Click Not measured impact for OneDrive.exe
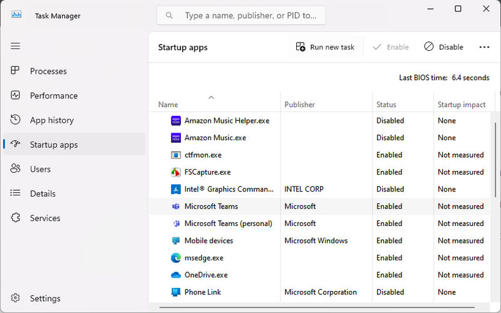501x313 pixels. click(461, 275)
